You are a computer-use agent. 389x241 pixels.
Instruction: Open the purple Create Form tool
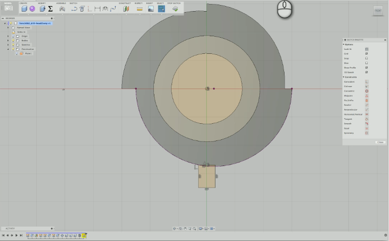[32, 9]
